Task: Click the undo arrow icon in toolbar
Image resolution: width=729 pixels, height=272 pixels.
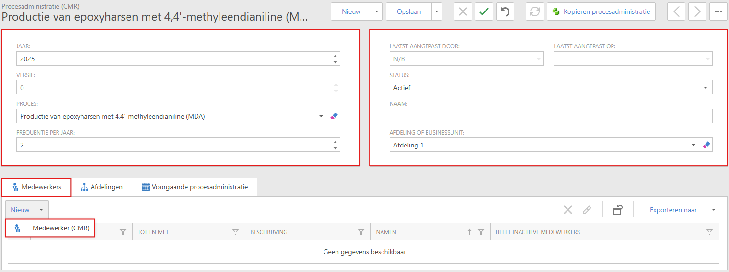Action: pyautogui.click(x=505, y=11)
